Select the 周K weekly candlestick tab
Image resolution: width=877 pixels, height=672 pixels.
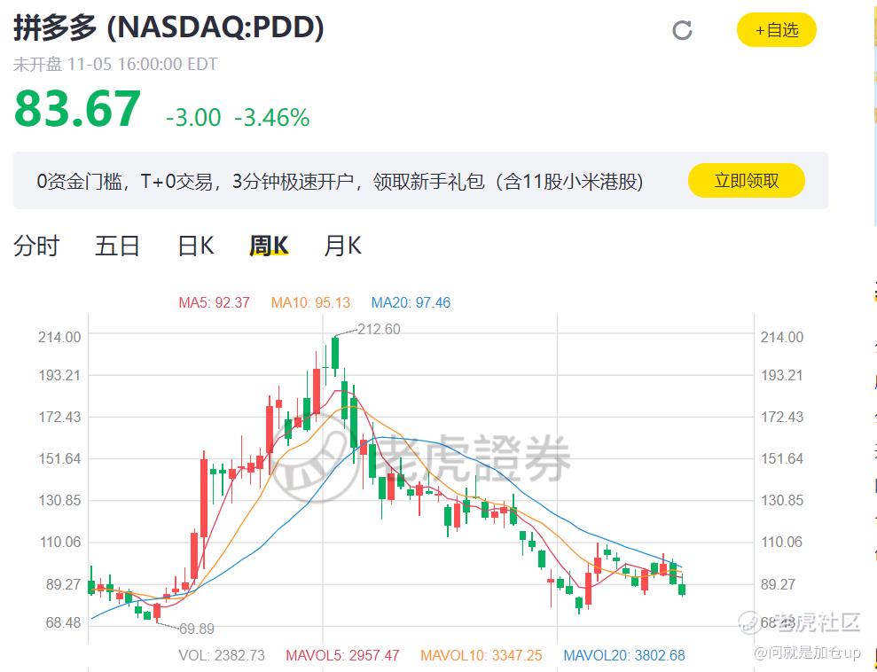pos(269,246)
